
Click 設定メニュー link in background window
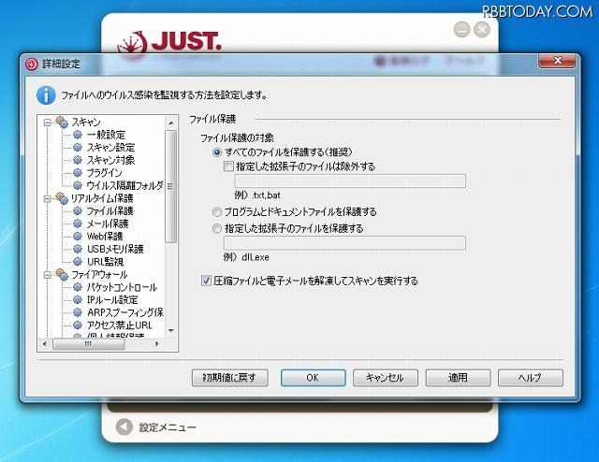168,427
